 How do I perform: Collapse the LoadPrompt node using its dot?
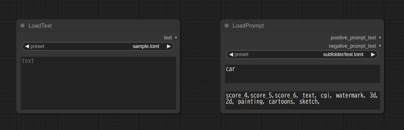pos(227,26)
